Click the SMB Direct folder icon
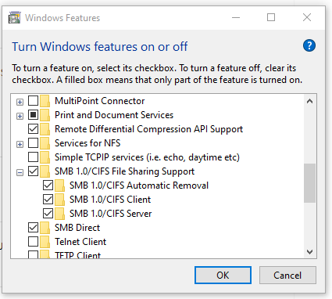 pos(45,228)
